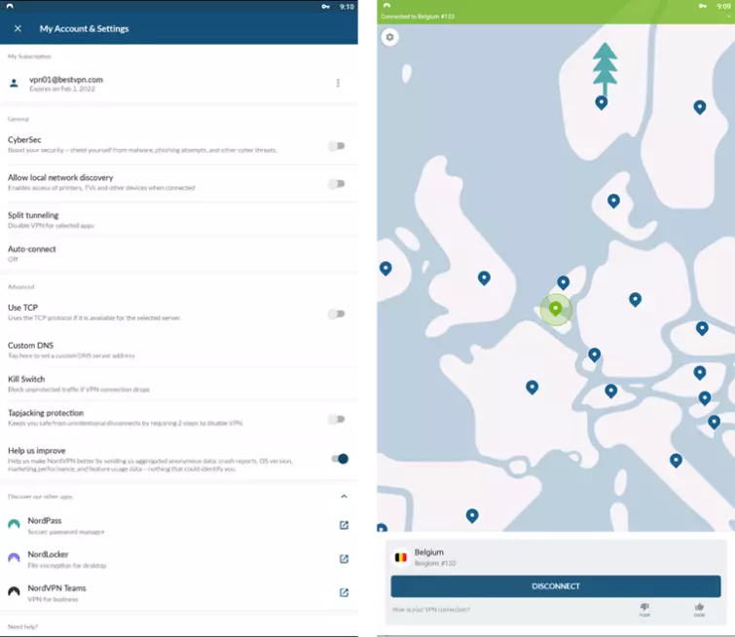Rate VPN connection with thumbs down
735x637 pixels.
point(645,610)
